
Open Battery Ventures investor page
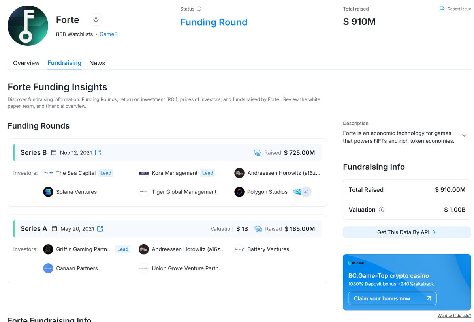click(268, 249)
